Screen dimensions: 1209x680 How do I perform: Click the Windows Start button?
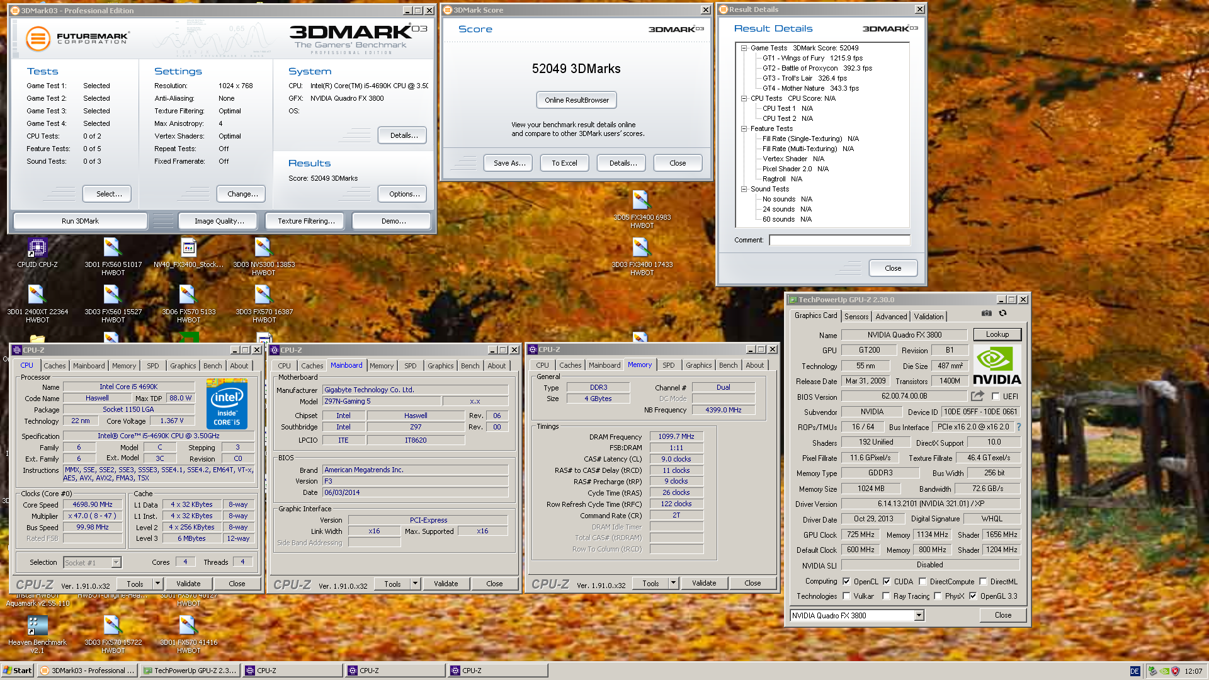click(17, 671)
